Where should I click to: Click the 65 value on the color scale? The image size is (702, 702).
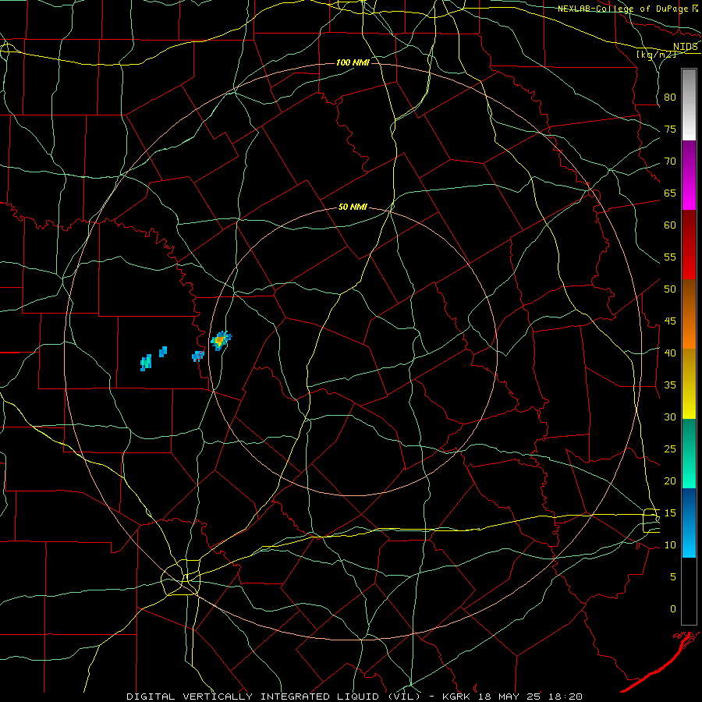click(670, 193)
